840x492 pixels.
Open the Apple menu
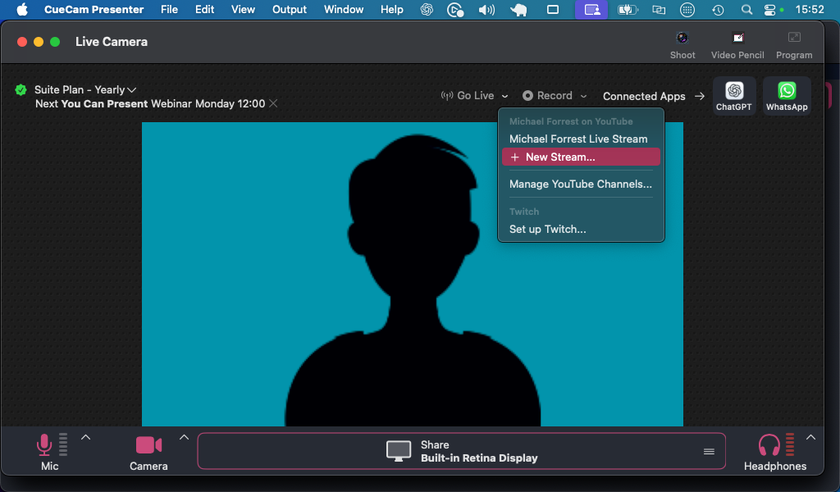(x=22, y=10)
